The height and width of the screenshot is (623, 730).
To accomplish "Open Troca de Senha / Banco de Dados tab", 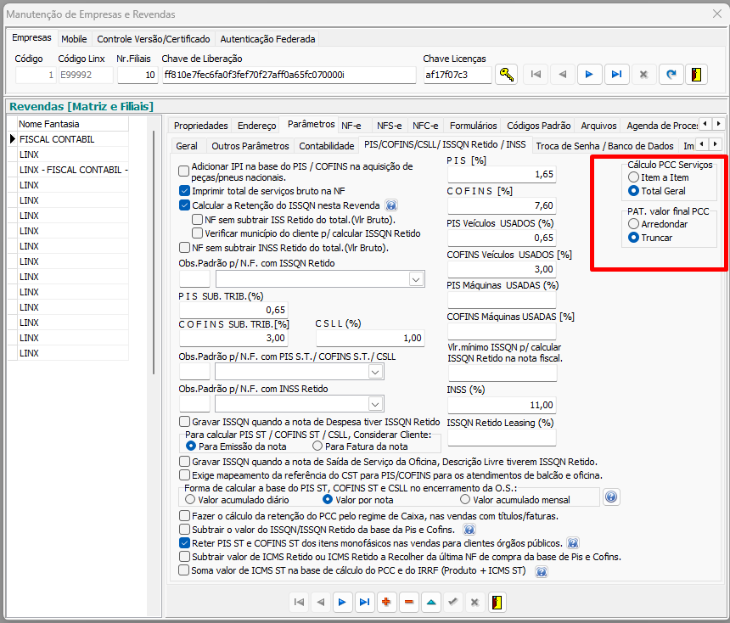I will [604, 146].
